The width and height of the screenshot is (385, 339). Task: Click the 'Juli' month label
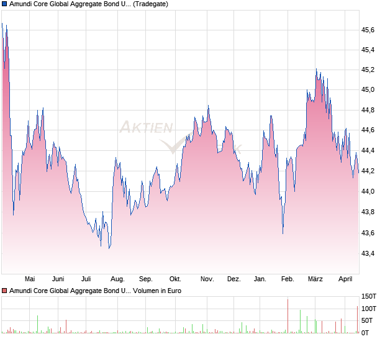pyautogui.click(x=86, y=279)
